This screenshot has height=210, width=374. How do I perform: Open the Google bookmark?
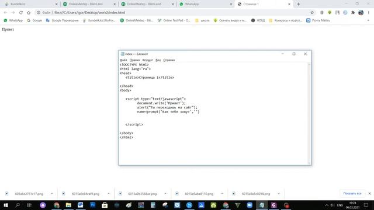point(34,20)
